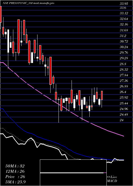
Task: Click the 24.96 price axis label
Action: [x=124, y=109]
